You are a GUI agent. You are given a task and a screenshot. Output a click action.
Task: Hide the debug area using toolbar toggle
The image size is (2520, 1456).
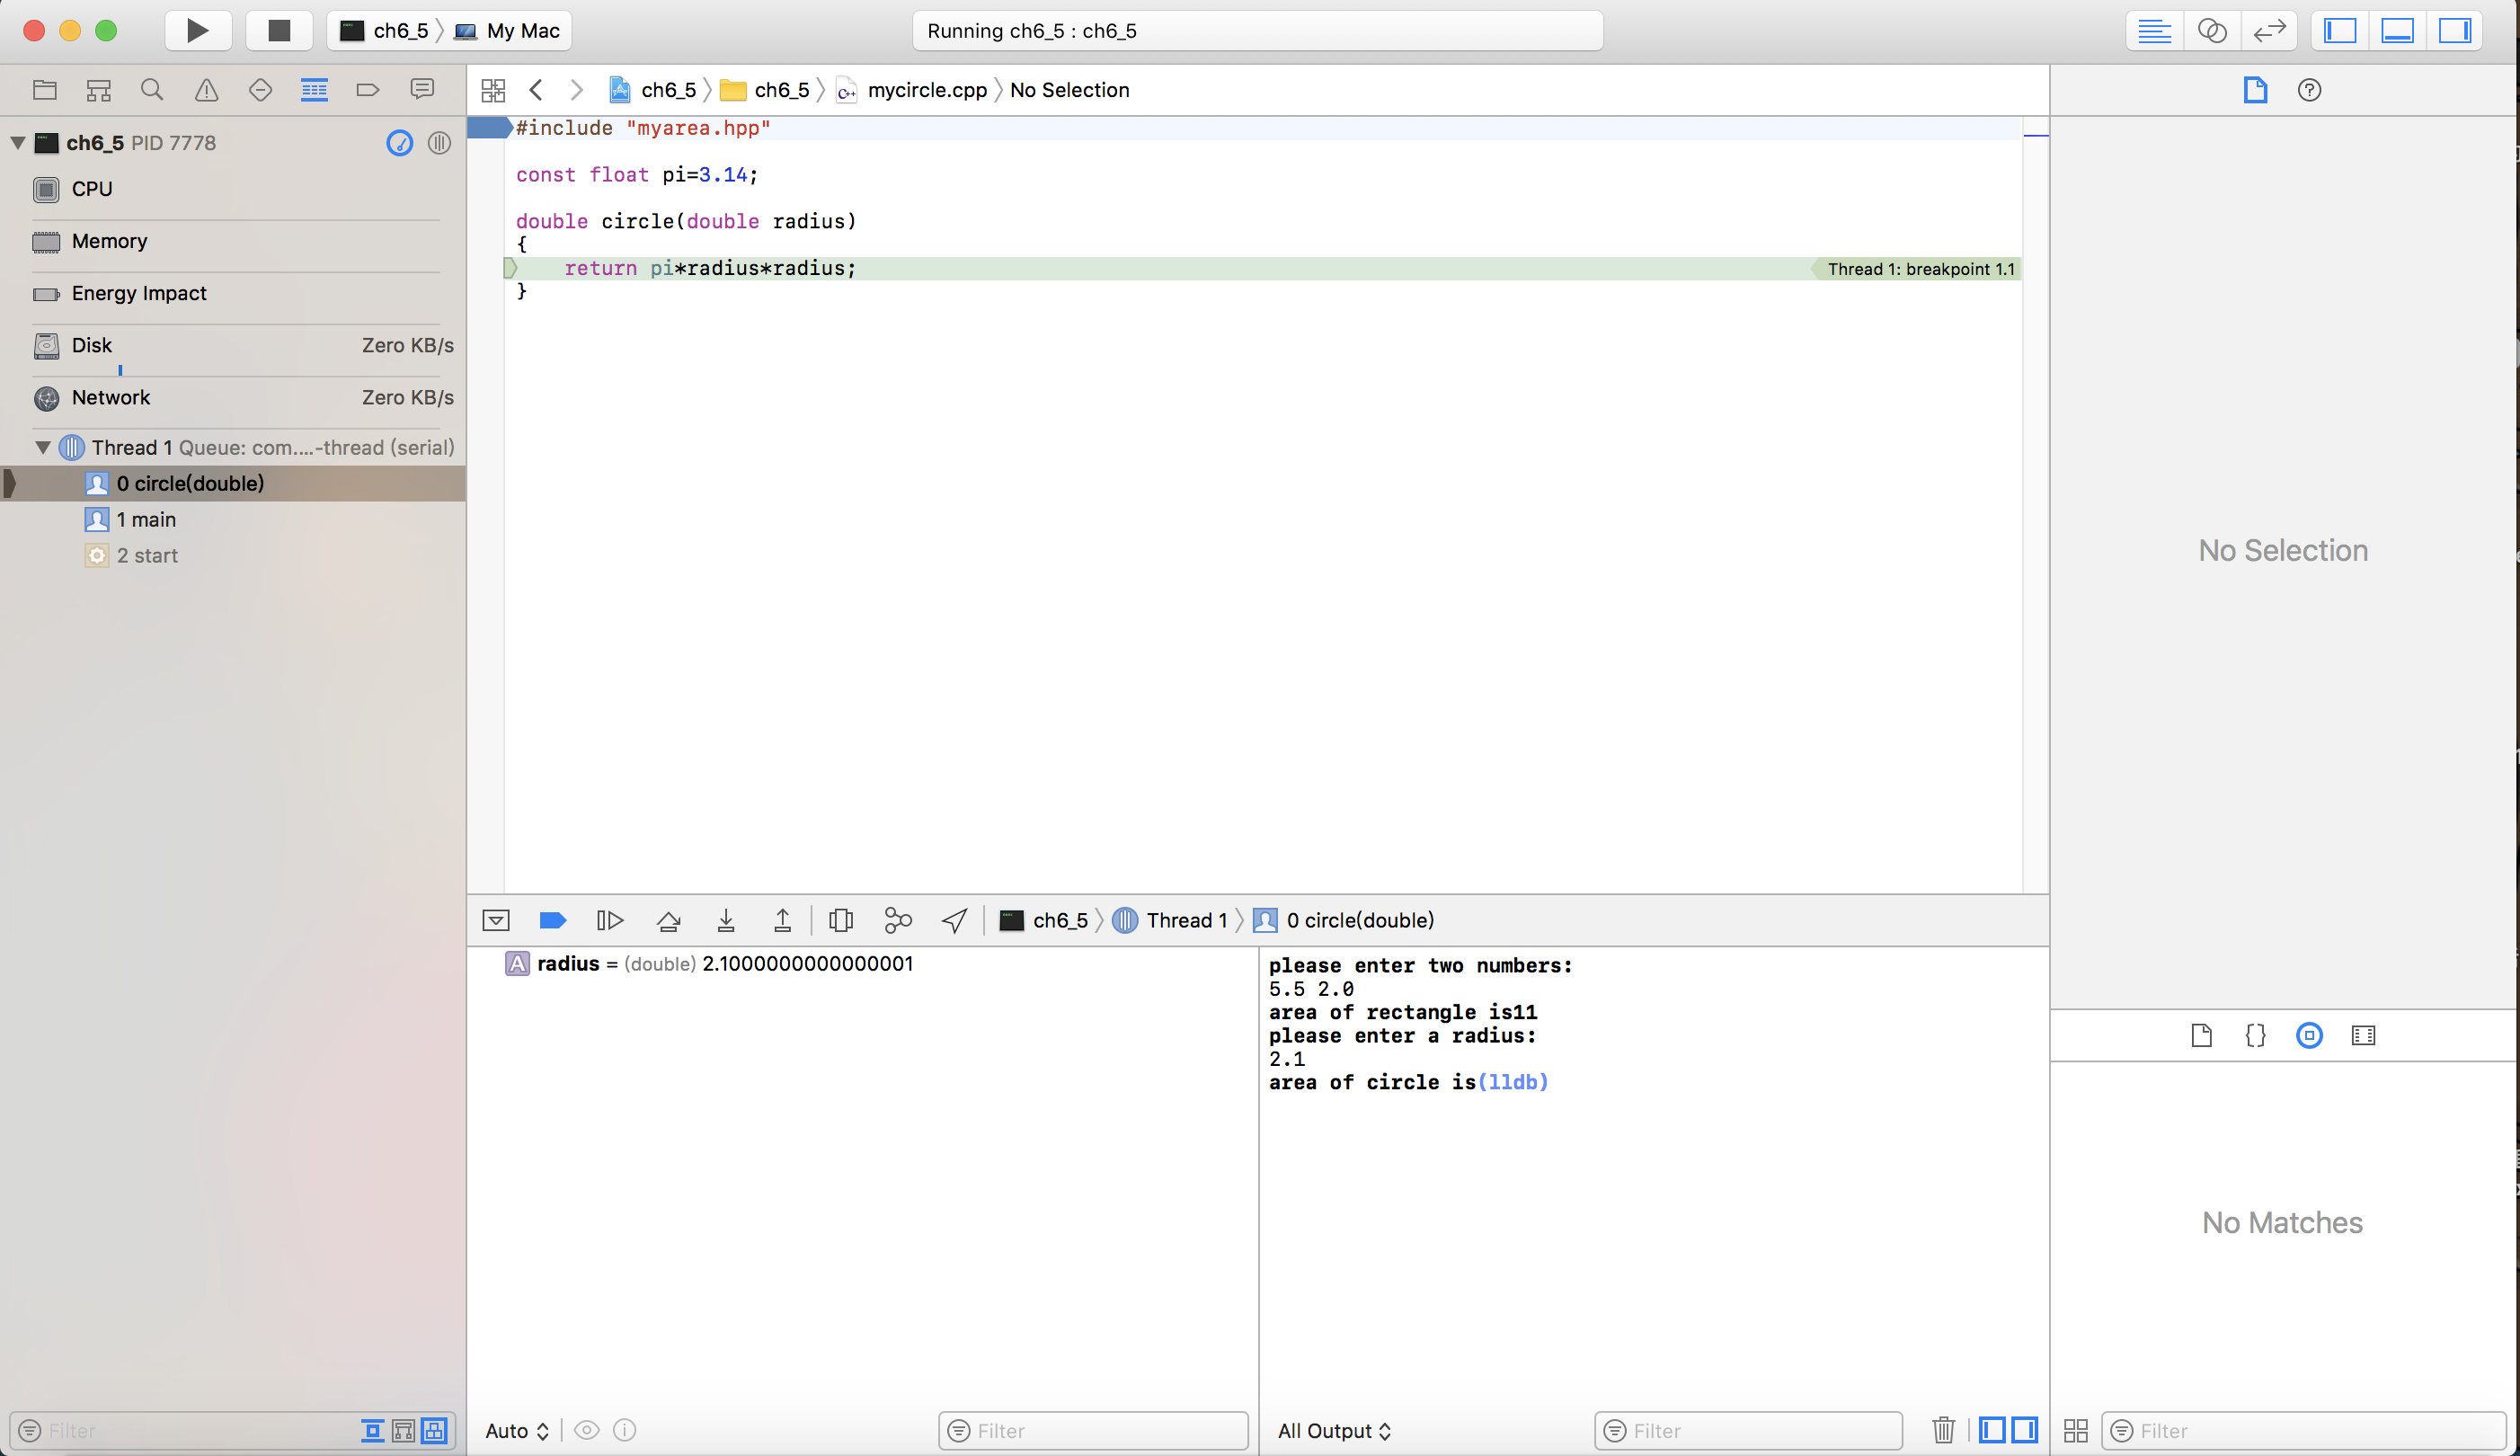(2397, 30)
